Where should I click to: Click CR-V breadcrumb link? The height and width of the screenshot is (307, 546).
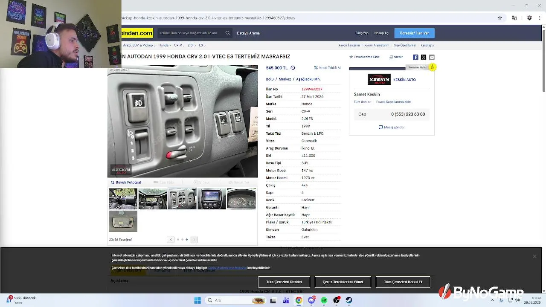pyautogui.click(x=178, y=45)
